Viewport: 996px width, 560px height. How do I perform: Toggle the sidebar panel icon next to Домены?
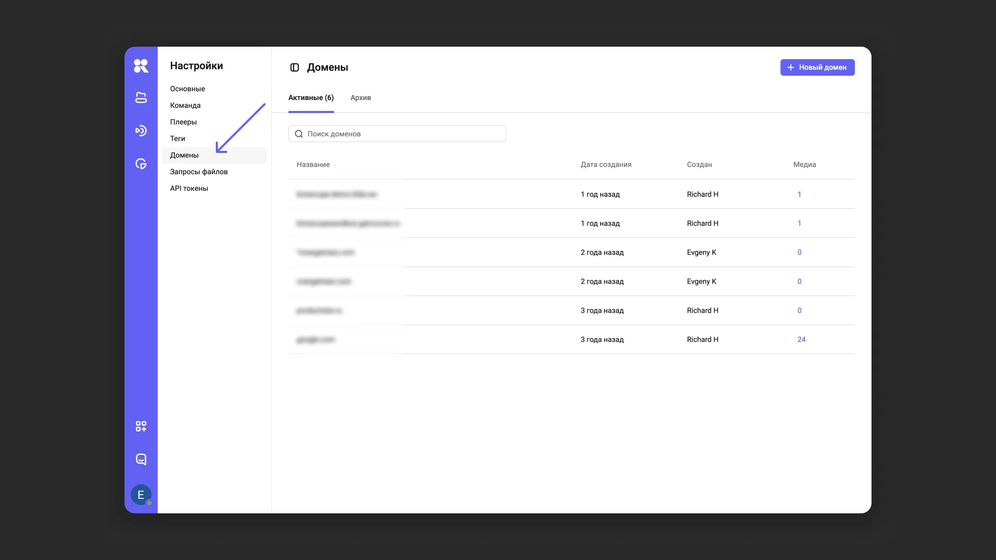click(295, 67)
